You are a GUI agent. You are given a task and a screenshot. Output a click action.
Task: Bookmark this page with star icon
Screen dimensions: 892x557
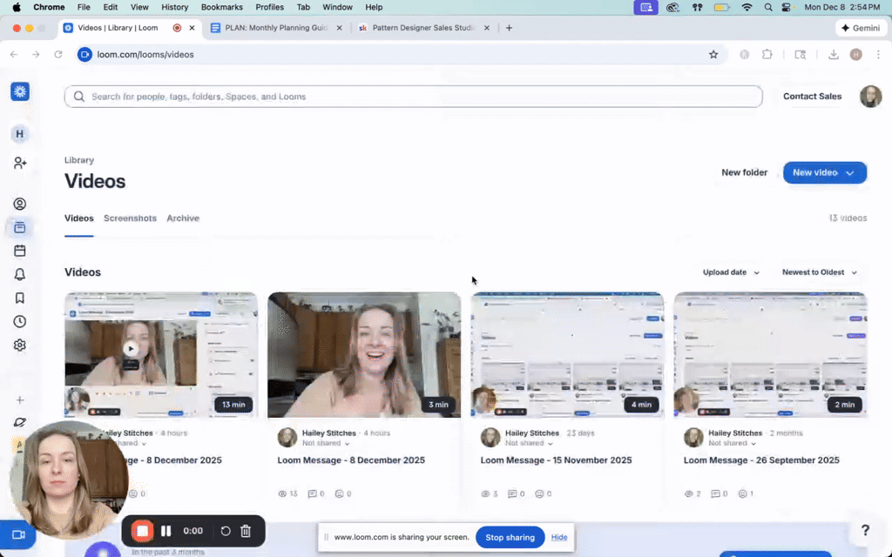point(713,55)
